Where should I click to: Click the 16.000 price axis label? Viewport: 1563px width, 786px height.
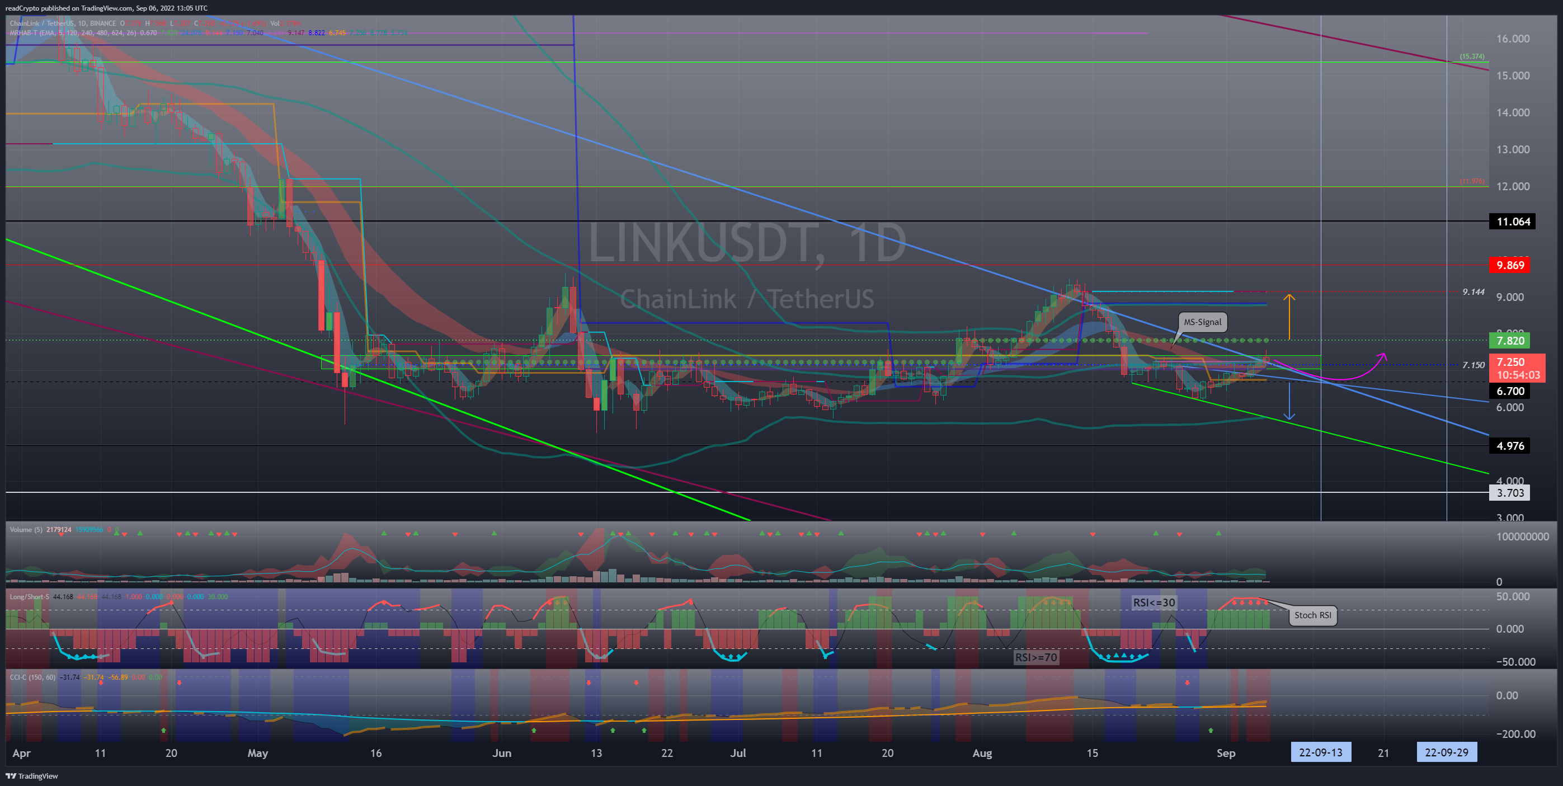1513,39
